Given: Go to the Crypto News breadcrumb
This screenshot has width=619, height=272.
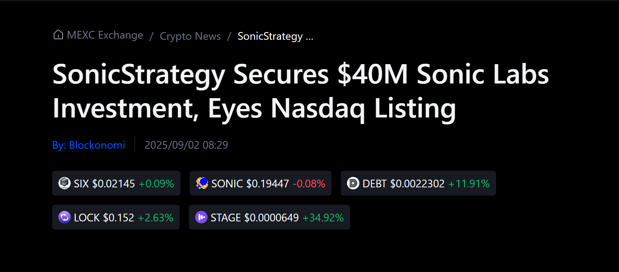Looking at the screenshot, I should click(x=190, y=36).
